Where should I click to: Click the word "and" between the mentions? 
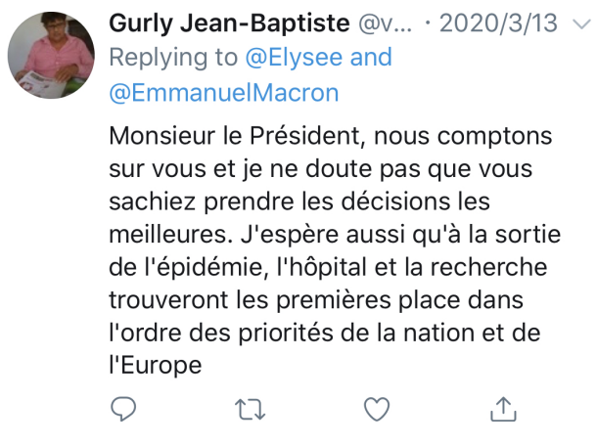(x=369, y=57)
